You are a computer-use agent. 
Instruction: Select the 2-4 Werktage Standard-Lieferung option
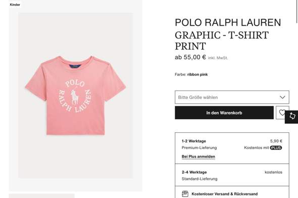[232, 175]
